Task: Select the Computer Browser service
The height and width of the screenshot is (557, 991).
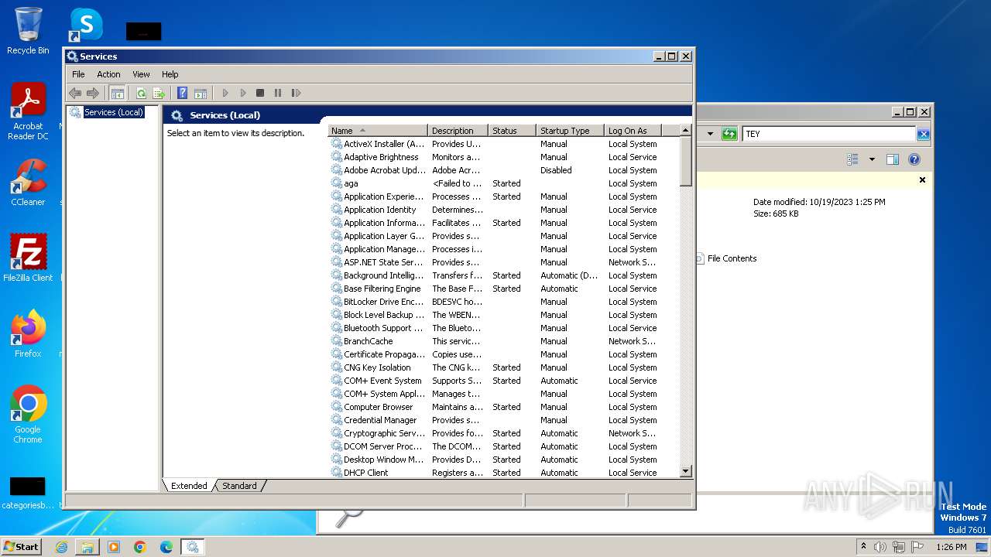Action: 503,407
